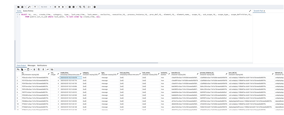
Task: Select the first row create_time_ cell
Action: pyautogui.click(x=71, y=77)
